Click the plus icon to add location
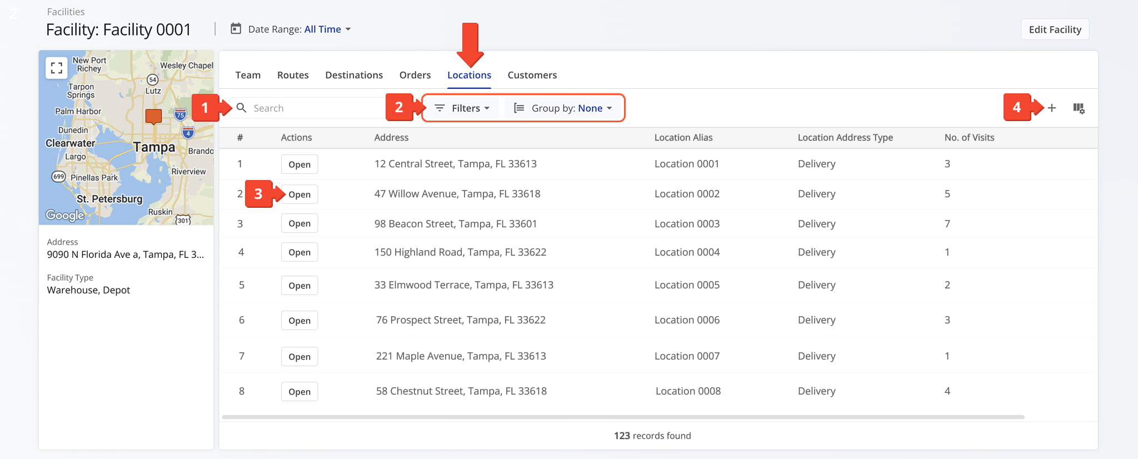 1051,108
